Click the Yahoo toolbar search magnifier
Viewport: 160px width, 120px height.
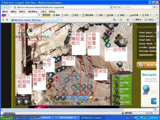tap(39, 15)
